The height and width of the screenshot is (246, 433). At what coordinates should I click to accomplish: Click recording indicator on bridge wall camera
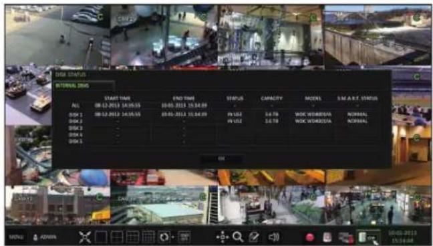pyautogui.click(x=416, y=18)
